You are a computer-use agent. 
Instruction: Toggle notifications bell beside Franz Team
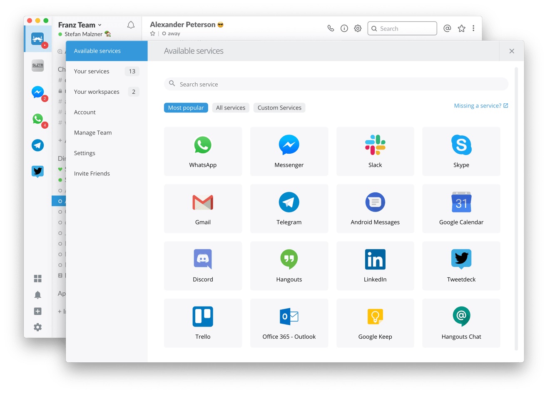click(131, 25)
